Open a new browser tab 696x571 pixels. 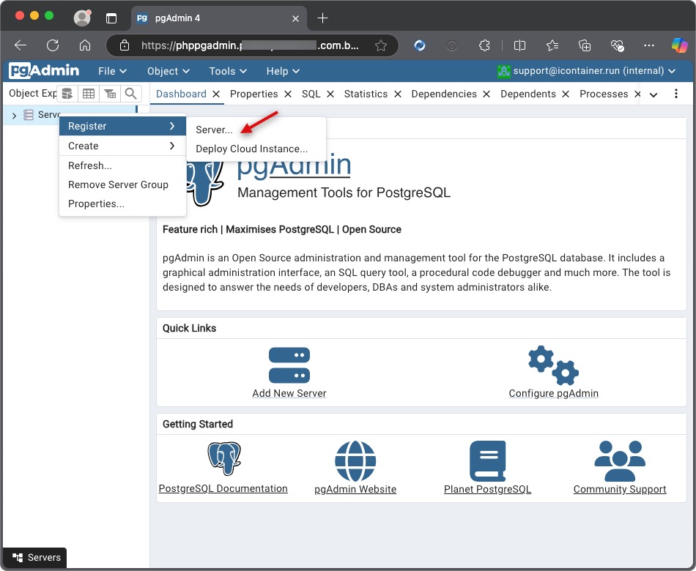click(322, 18)
